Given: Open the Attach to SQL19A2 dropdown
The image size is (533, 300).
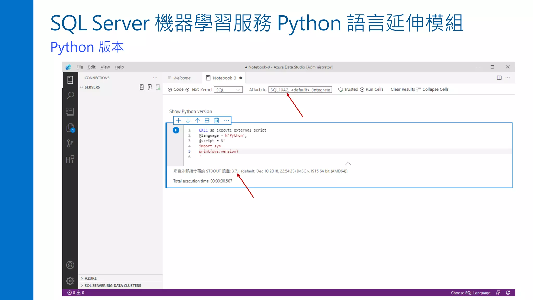Looking at the screenshot, I should [x=300, y=90].
